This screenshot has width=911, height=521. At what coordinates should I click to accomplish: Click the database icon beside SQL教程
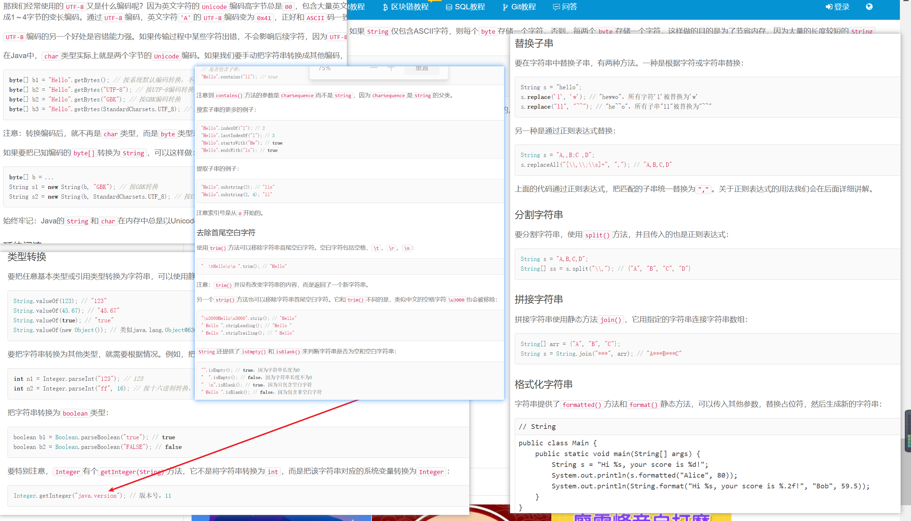[x=449, y=7]
